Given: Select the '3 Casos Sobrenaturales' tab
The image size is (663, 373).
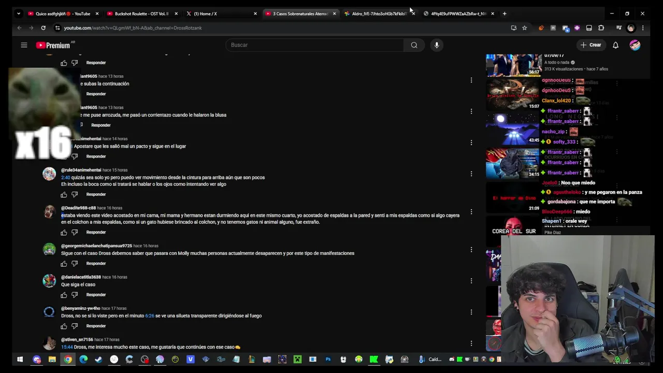Looking at the screenshot, I should [300, 13].
